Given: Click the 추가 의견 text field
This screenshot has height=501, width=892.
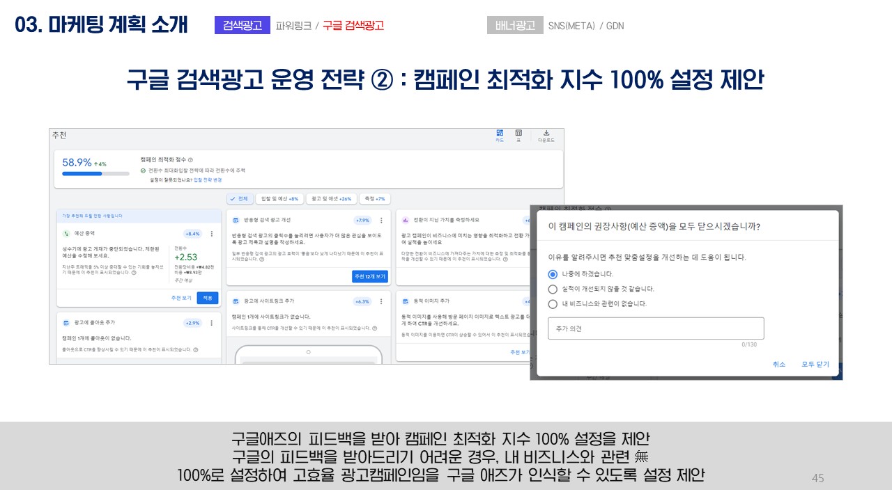Looking at the screenshot, I should point(656,328).
